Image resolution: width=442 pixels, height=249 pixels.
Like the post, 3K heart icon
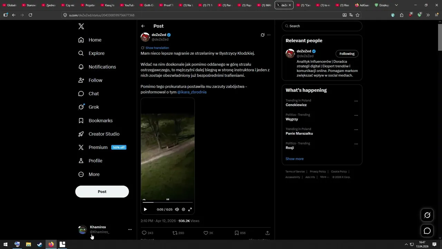click(x=208, y=233)
